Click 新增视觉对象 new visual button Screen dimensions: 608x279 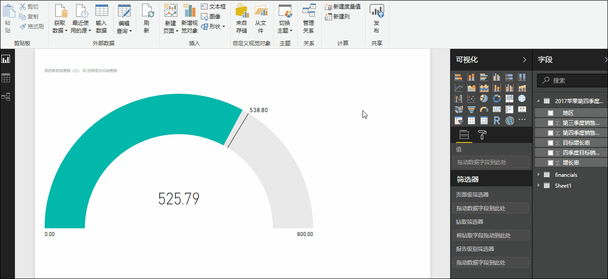pos(190,19)
